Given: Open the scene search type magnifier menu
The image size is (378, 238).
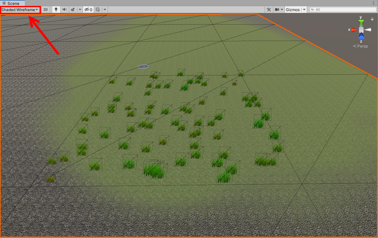Looking at the screenshot, I should coord(312,10).
